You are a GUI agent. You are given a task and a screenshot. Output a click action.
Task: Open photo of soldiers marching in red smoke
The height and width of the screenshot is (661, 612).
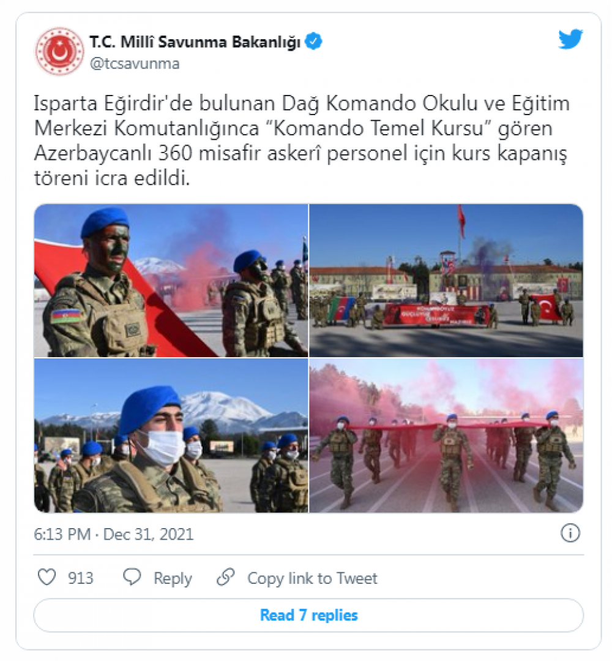(x=446, y=436)
